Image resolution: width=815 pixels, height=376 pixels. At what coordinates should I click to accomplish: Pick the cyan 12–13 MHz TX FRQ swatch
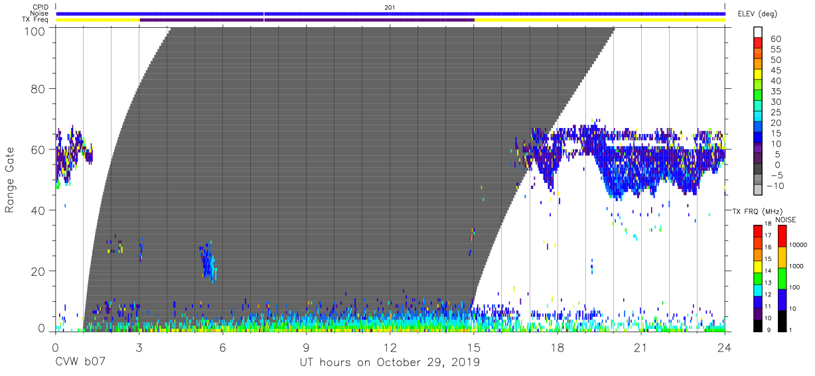(x=758, y=289)
